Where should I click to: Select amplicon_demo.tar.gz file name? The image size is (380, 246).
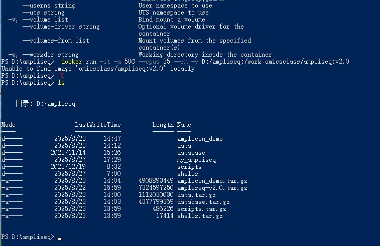[212, 181]
